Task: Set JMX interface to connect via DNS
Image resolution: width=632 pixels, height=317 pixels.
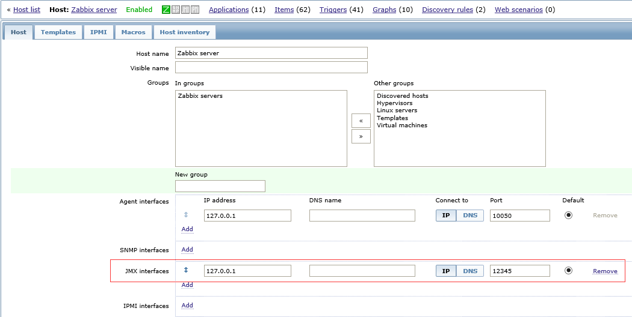Action: (470, 271)
